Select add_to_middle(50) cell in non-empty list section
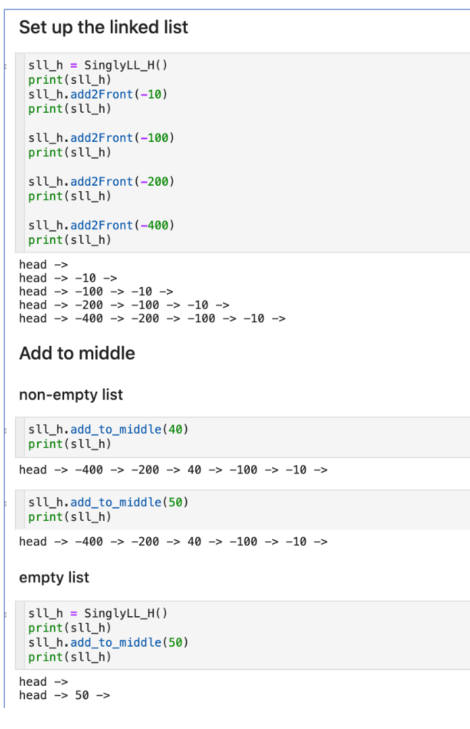470x729 pixels. 242,509
